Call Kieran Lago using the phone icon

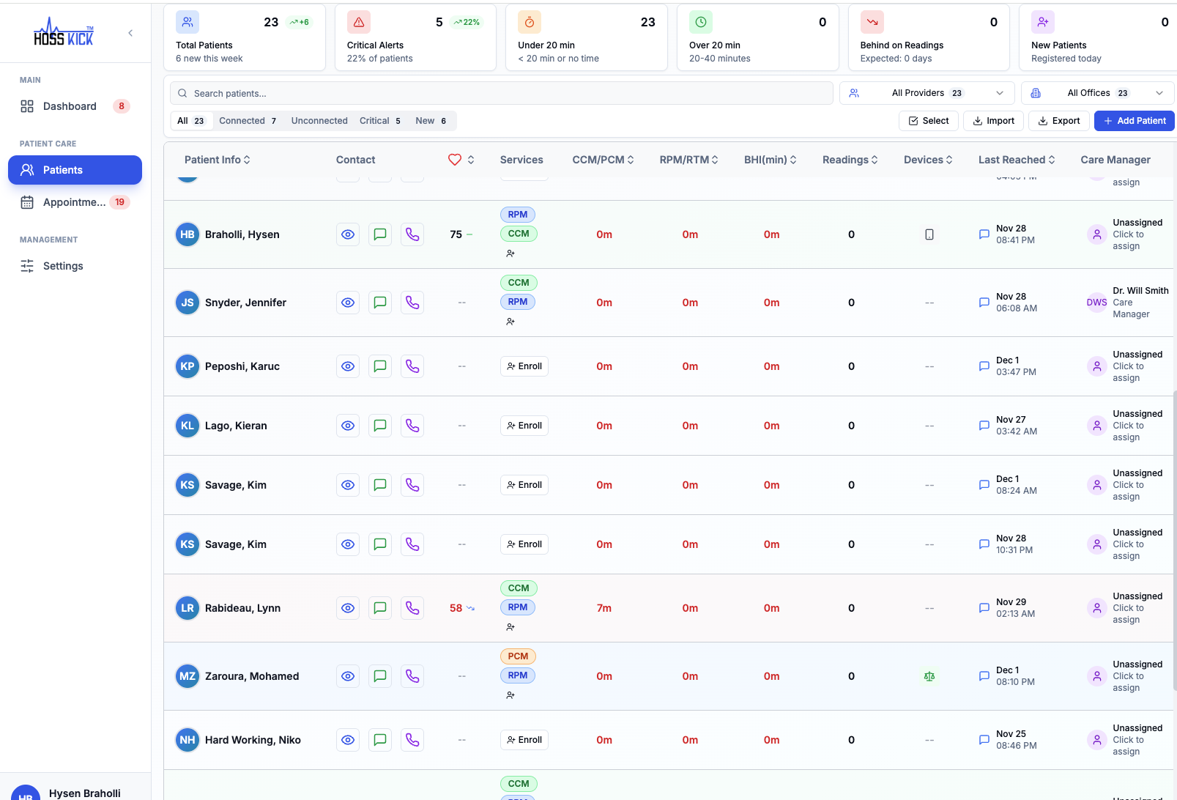(412, 425)
